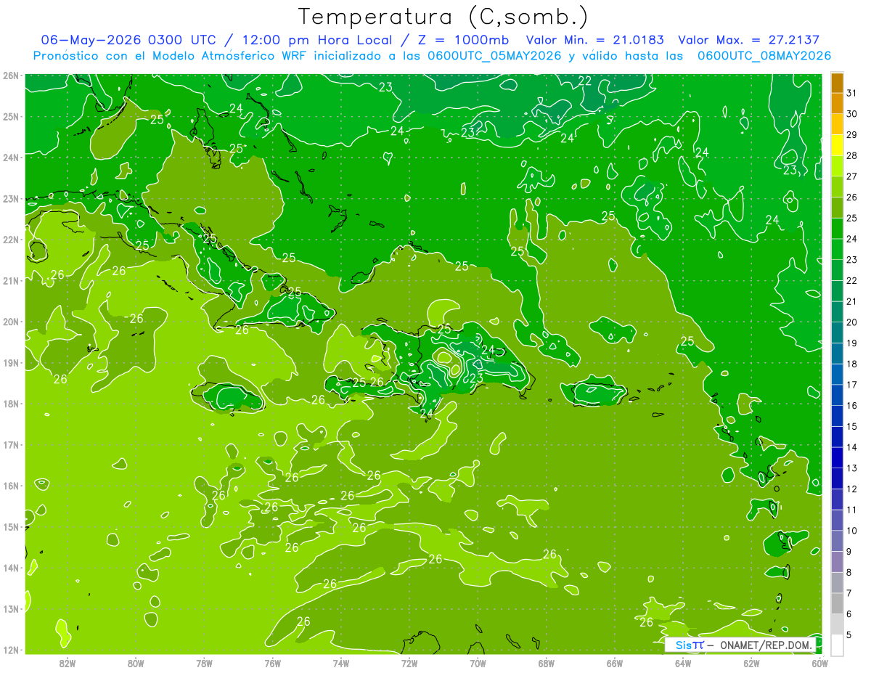Select the olive green swatch between 25 and 26
Image resolution: width=871 pixels, height=673 pixels.
[837, 208]
